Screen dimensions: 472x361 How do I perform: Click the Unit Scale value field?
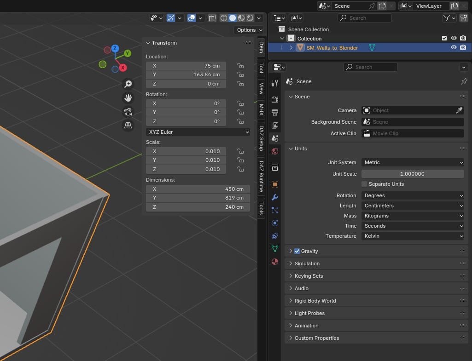pyautogui.click(x=413, y=174)
